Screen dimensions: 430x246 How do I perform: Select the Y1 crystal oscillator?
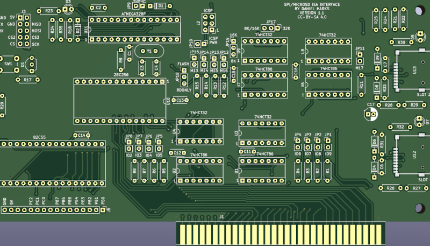click(147, 51)
